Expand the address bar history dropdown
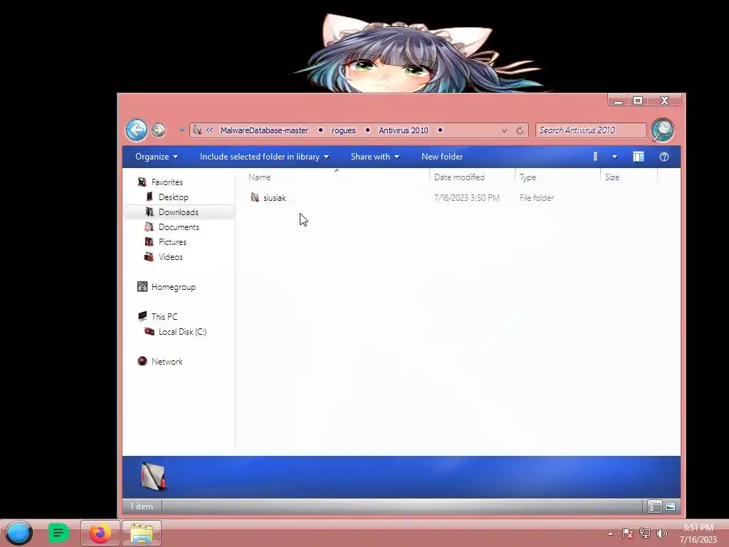 (x=505, y=131)
